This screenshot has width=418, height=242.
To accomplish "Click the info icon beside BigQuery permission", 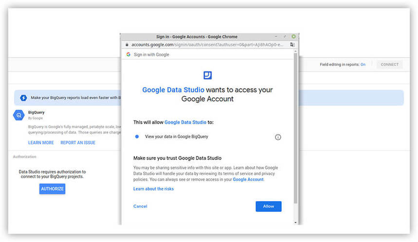I will coord(278,137).
